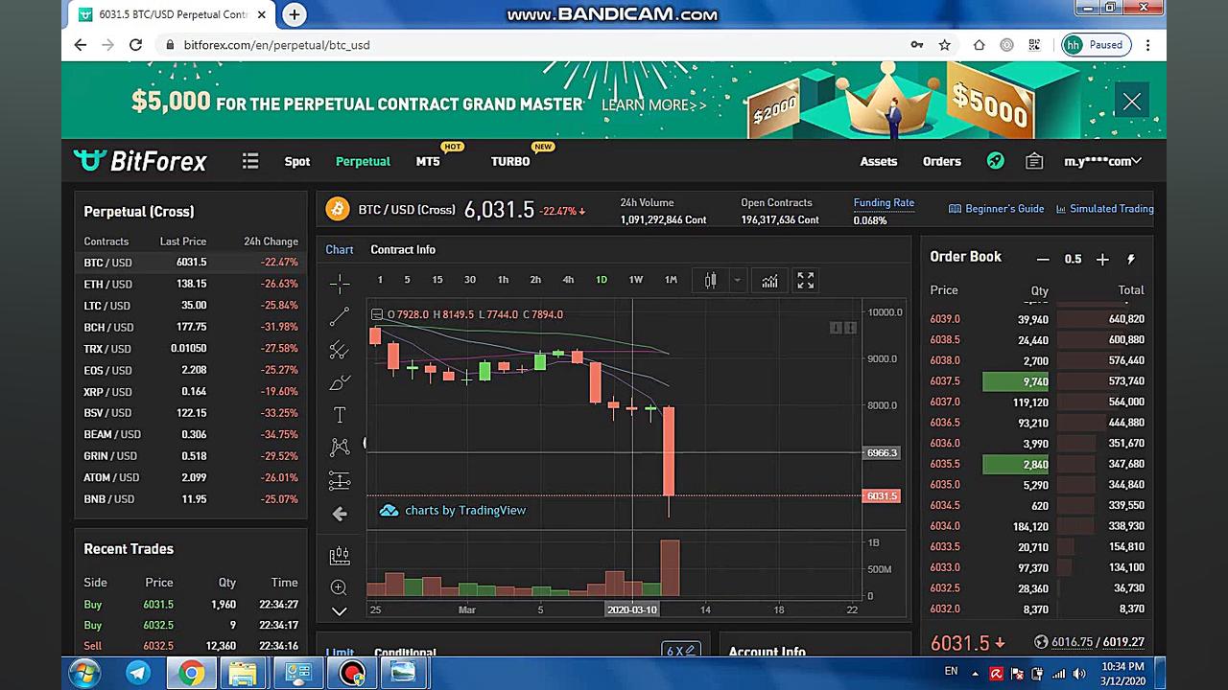1228x690 pixels.
Task: Select the crosshair cursor tool
Action: click(340, 283)
